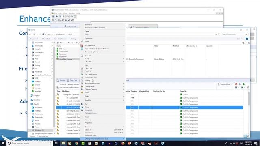Click the address bar path 2019

(70, 34)
